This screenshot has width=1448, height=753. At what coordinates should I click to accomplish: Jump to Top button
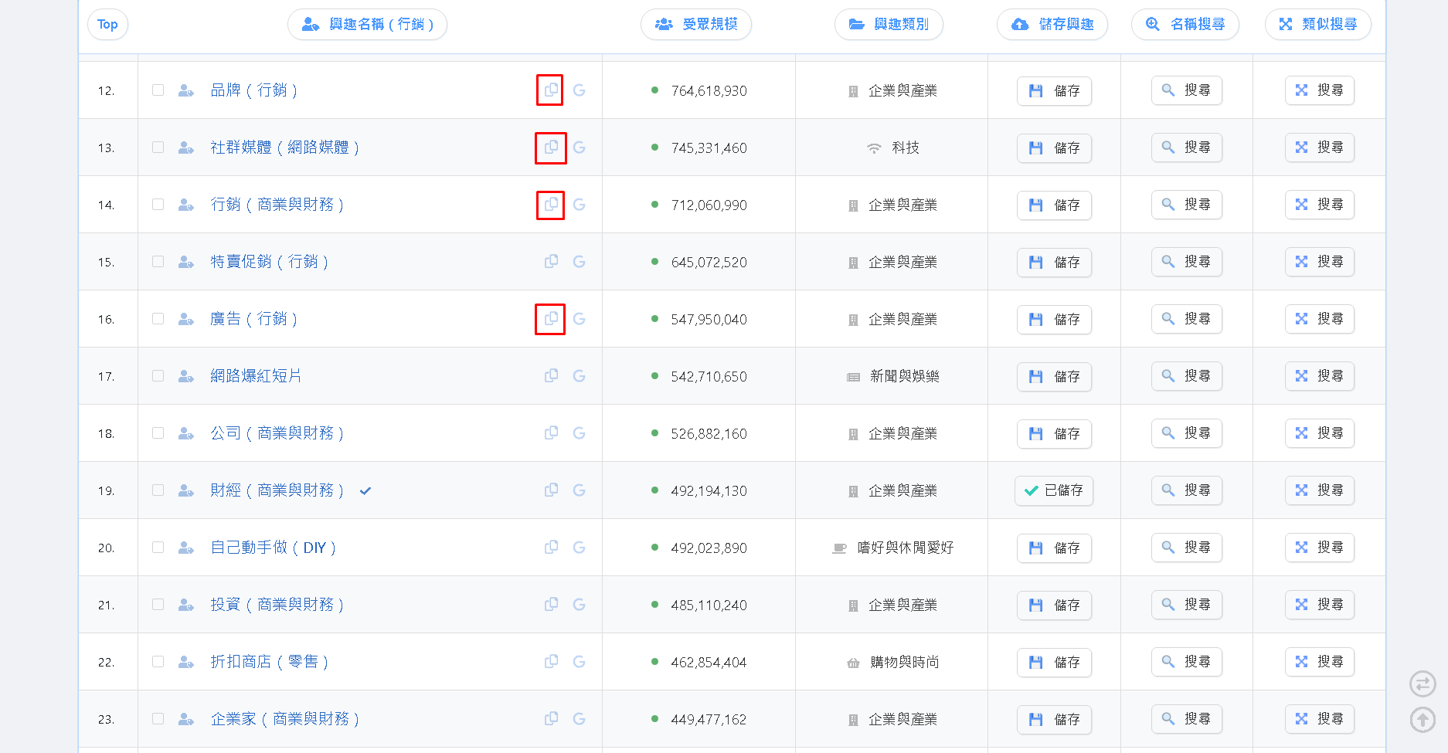107,24
